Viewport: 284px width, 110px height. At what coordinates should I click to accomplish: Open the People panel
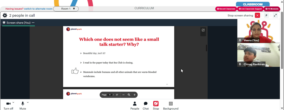click(x=135, y=105)
